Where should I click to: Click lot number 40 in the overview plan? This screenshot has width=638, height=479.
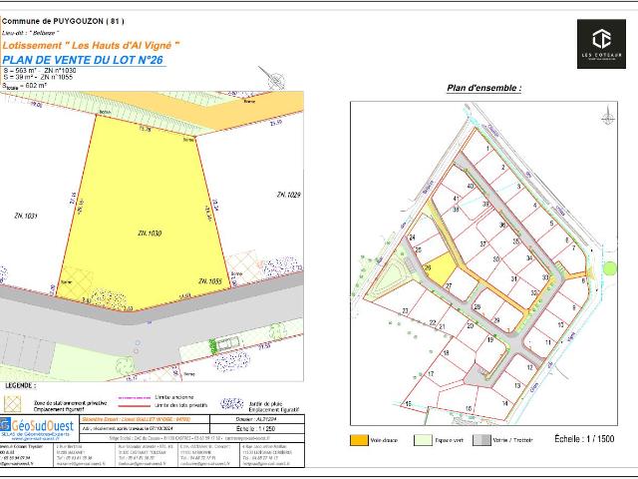click(471, 187)
